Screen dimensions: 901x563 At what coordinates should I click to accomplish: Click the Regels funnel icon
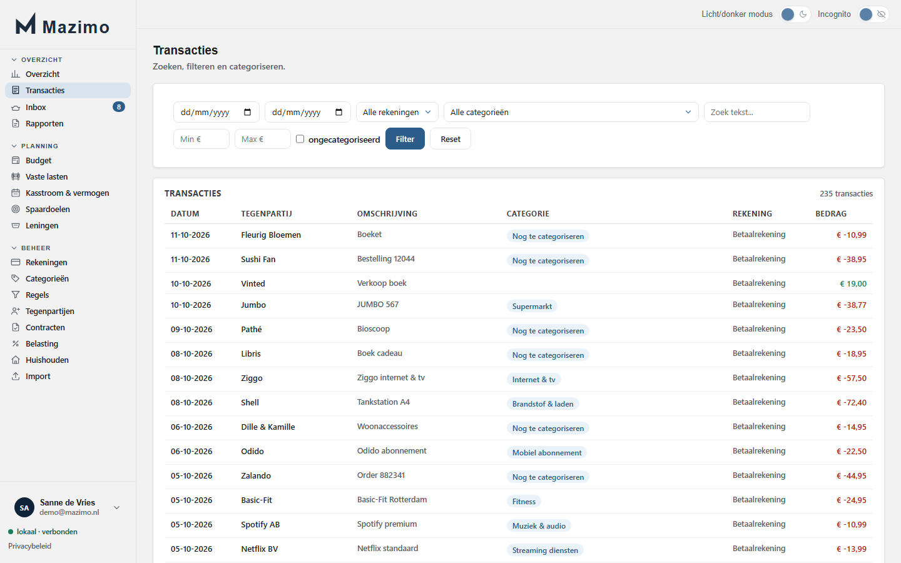16,295
